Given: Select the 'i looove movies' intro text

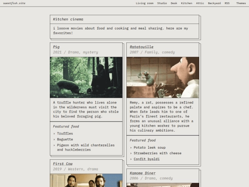Looking at the screenshot, I should 120,30.
